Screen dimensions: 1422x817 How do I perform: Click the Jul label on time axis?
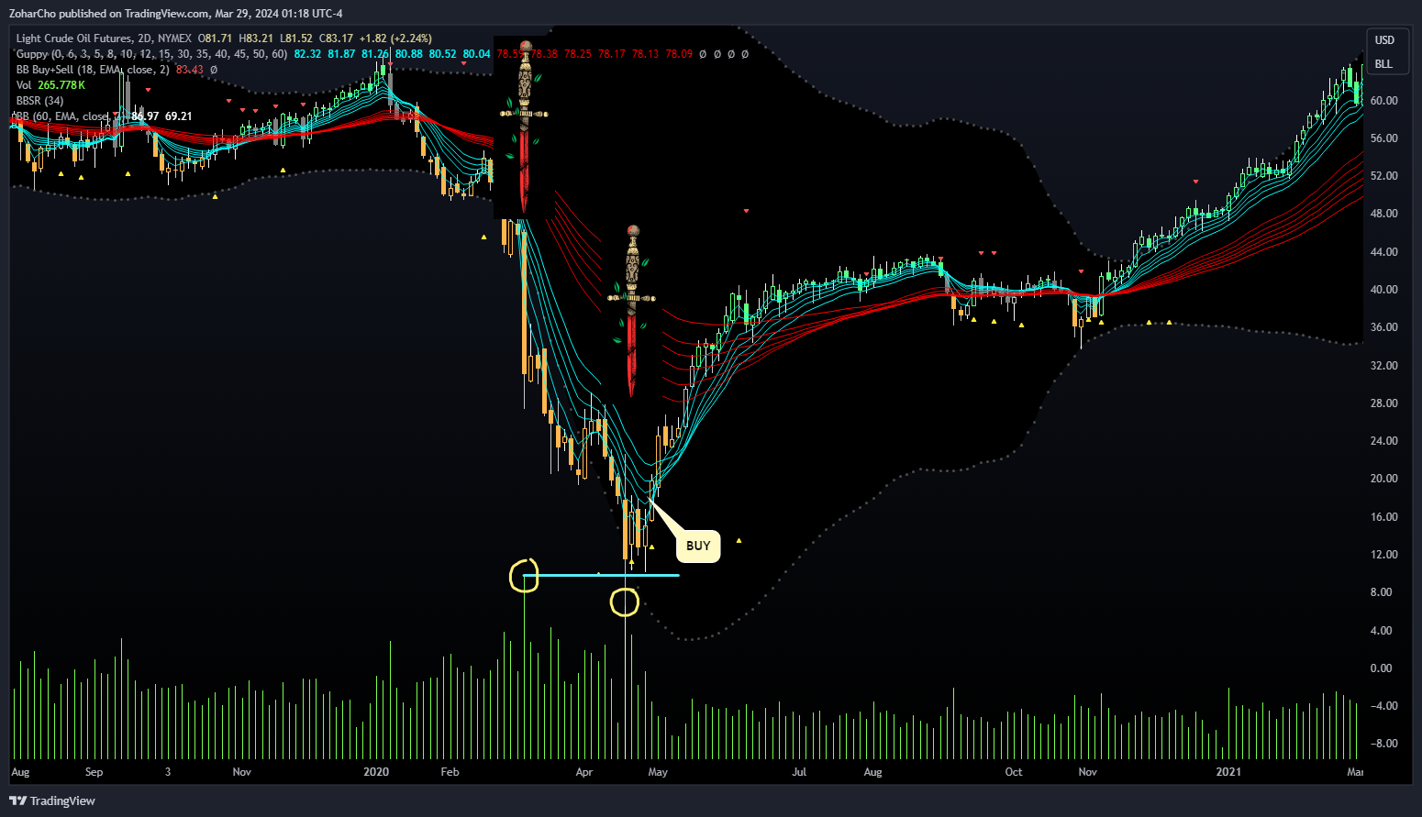pyautogui.click(x=799, y=772)
